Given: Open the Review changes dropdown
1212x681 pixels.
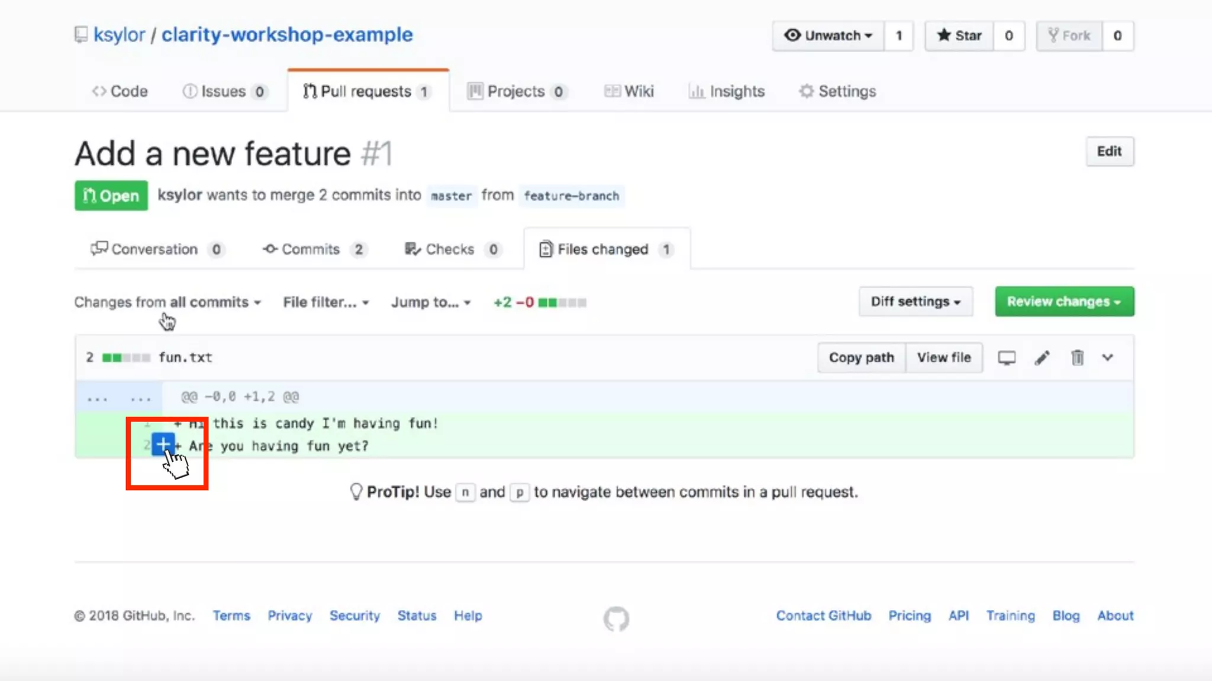Looking at the screenshot, I should click(x=1064, y=301).
